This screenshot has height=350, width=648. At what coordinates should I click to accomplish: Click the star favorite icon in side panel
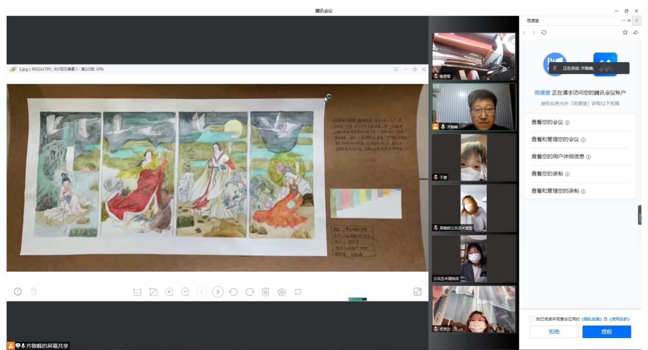click(625, 32)
